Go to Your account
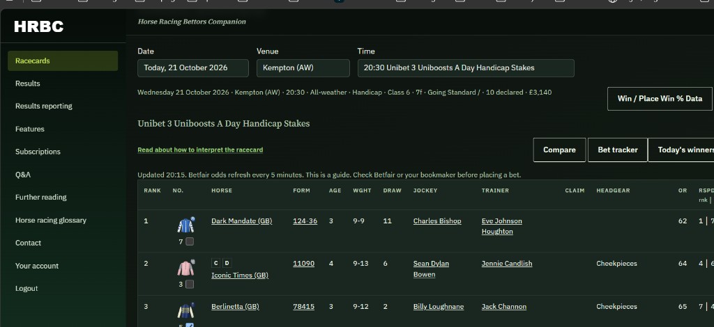714x327 pixels. click(37, 266)
